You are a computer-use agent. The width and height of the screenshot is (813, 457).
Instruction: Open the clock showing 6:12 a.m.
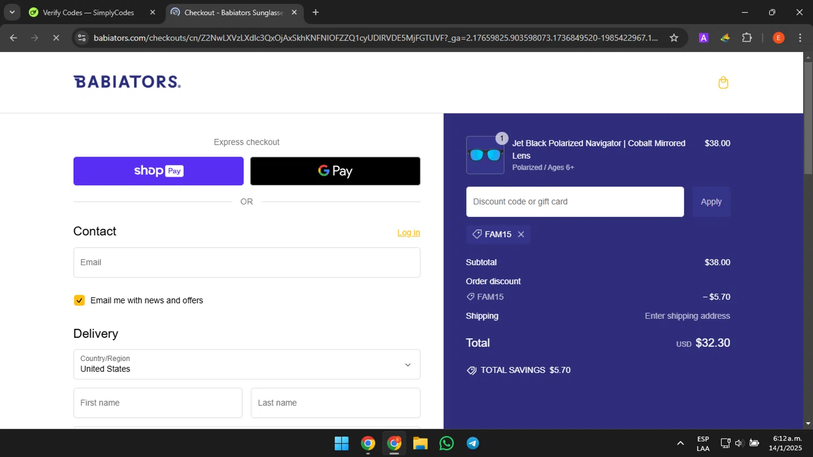coord(785,443)
